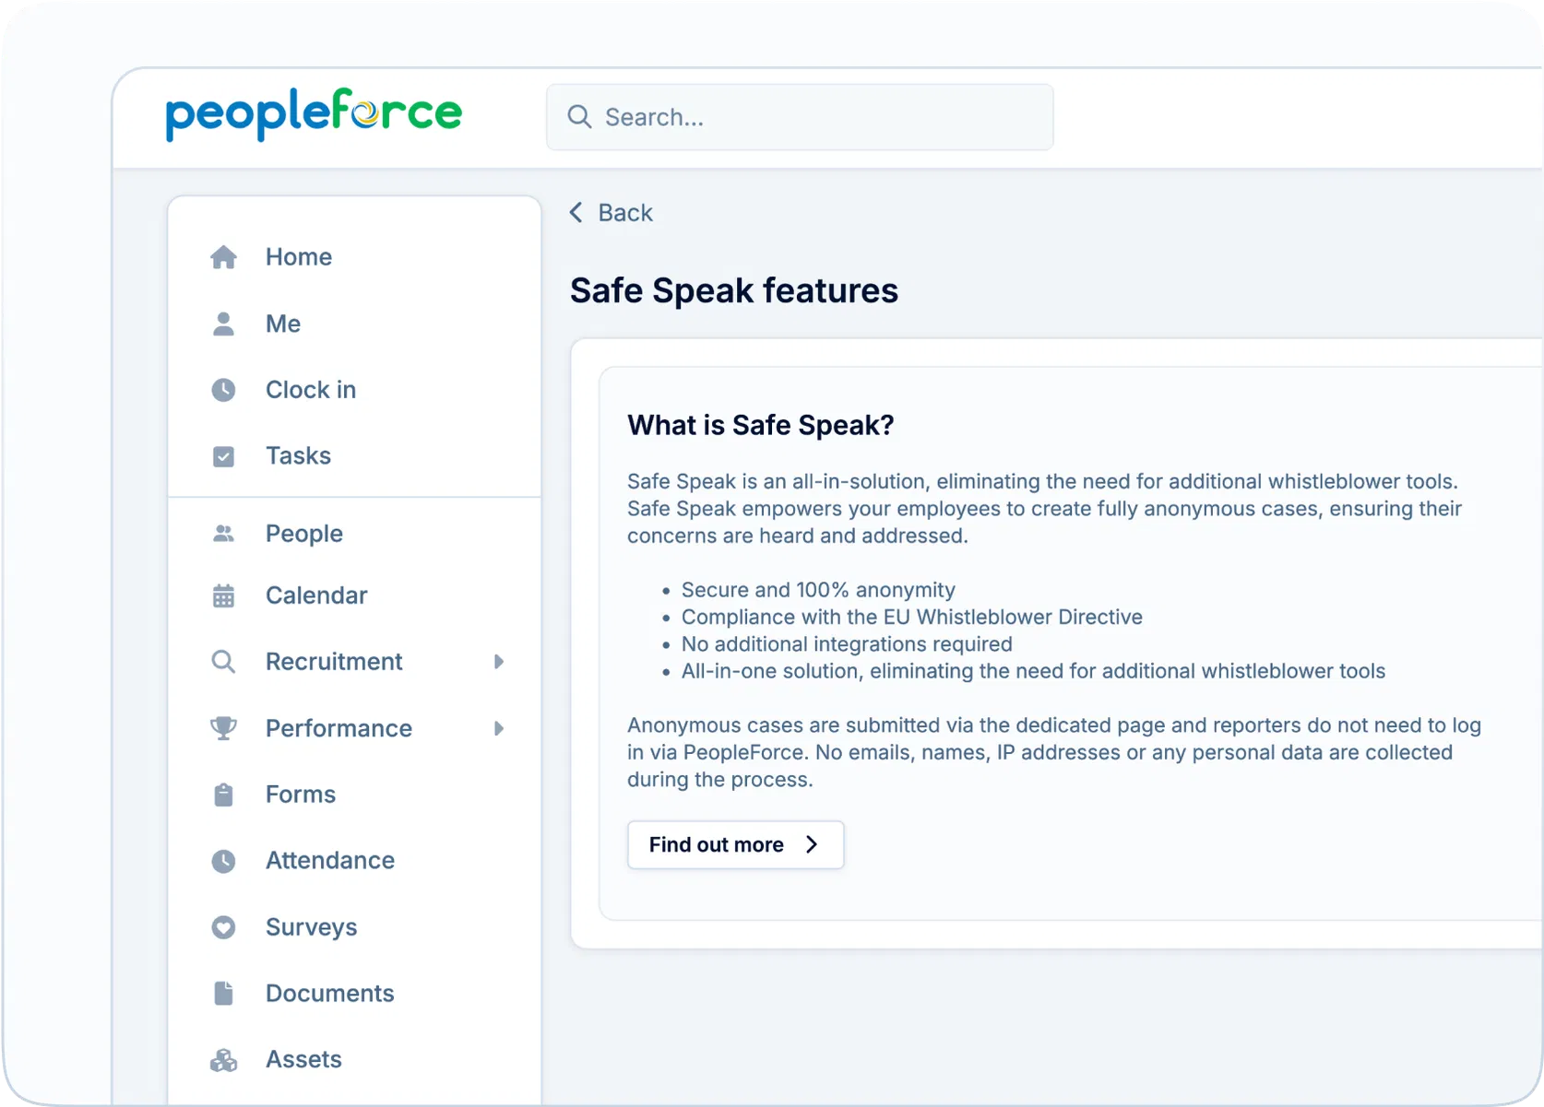Screen dimensions: 1544x1107
Task: Click the search magnifier icon in search bar
Action: pos(579,117)
